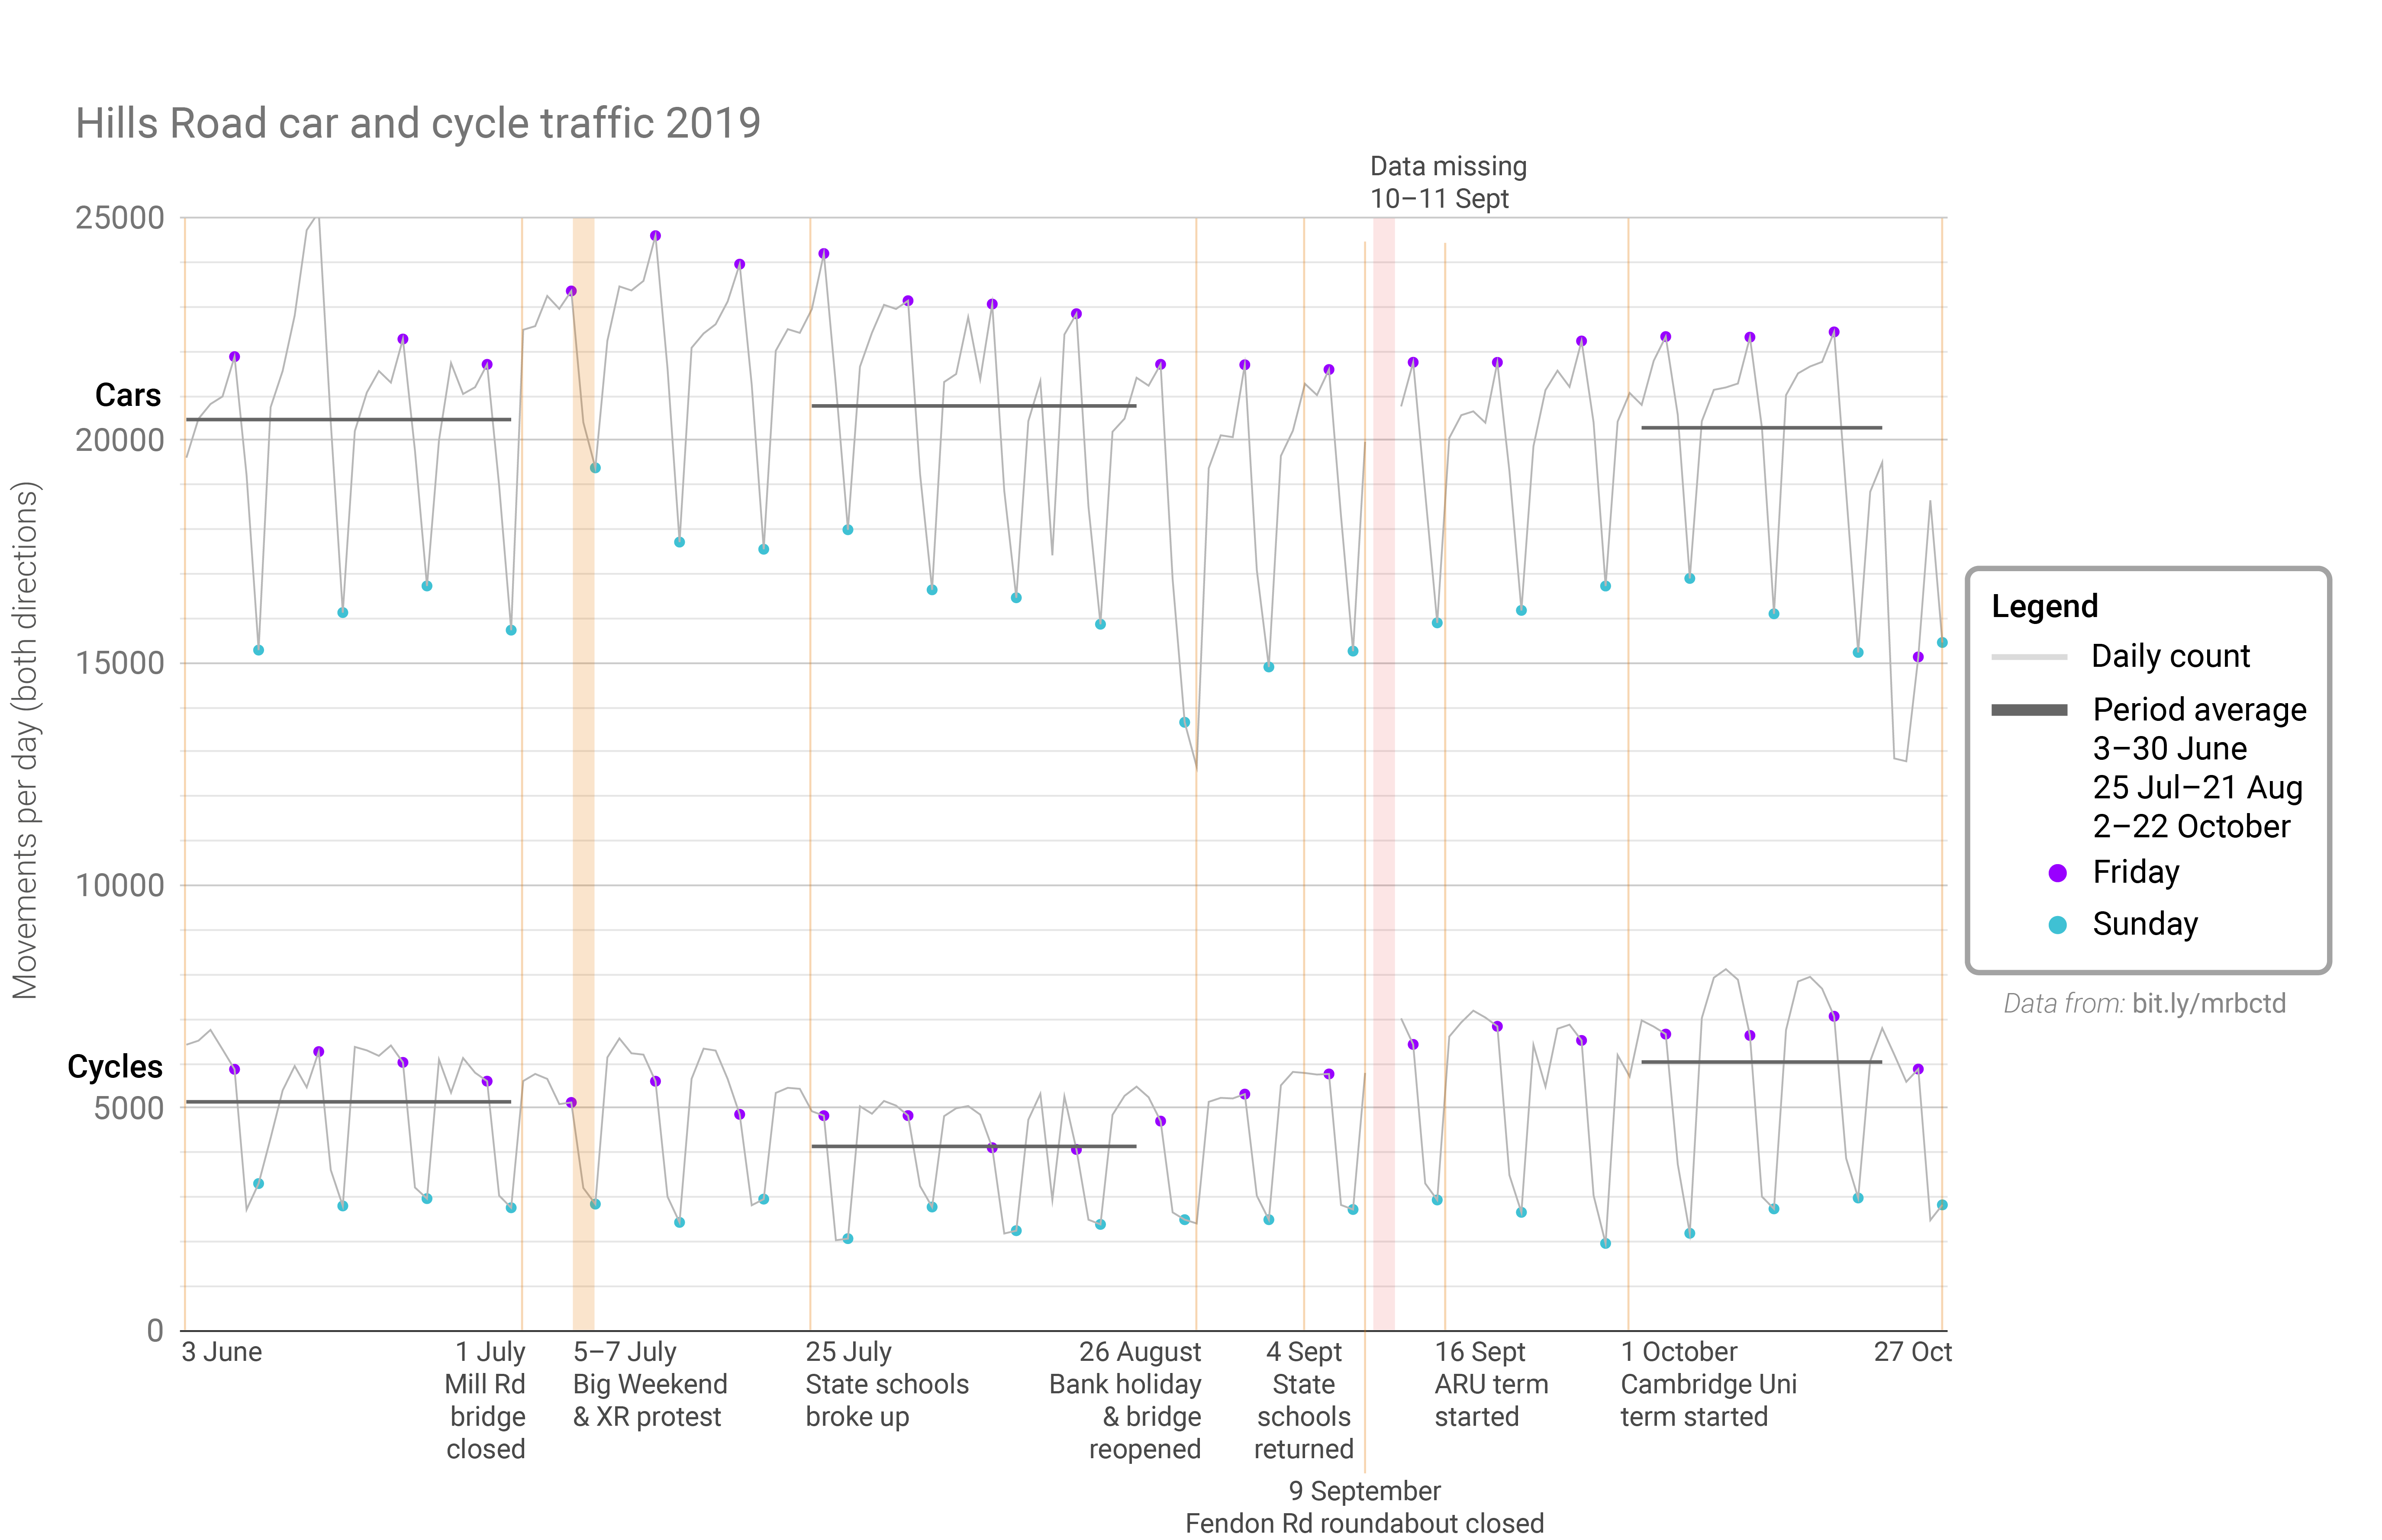Click the cars 25 Jul–21 Aug average line
The image size is (2382, 1540).
[x=973, y=406]
